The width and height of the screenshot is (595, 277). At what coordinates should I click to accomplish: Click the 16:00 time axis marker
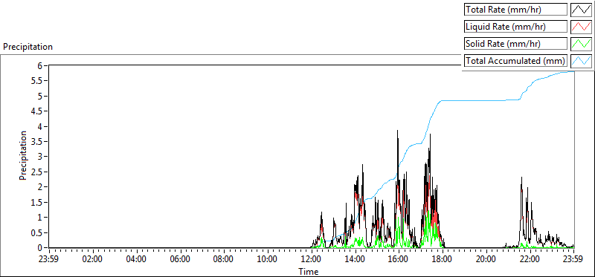point(399,260)
